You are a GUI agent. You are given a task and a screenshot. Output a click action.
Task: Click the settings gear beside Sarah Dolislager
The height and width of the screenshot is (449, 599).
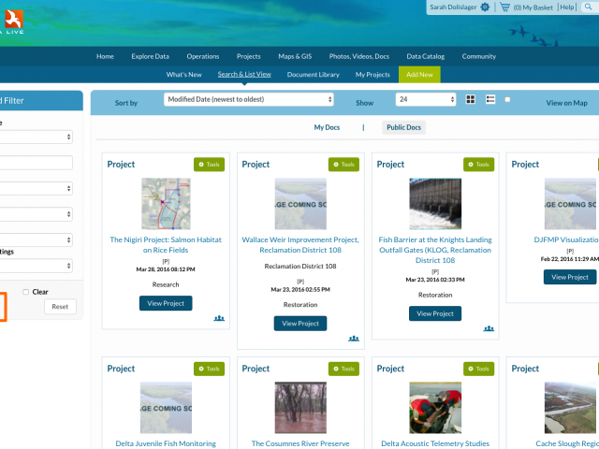(x=485, y=7)
